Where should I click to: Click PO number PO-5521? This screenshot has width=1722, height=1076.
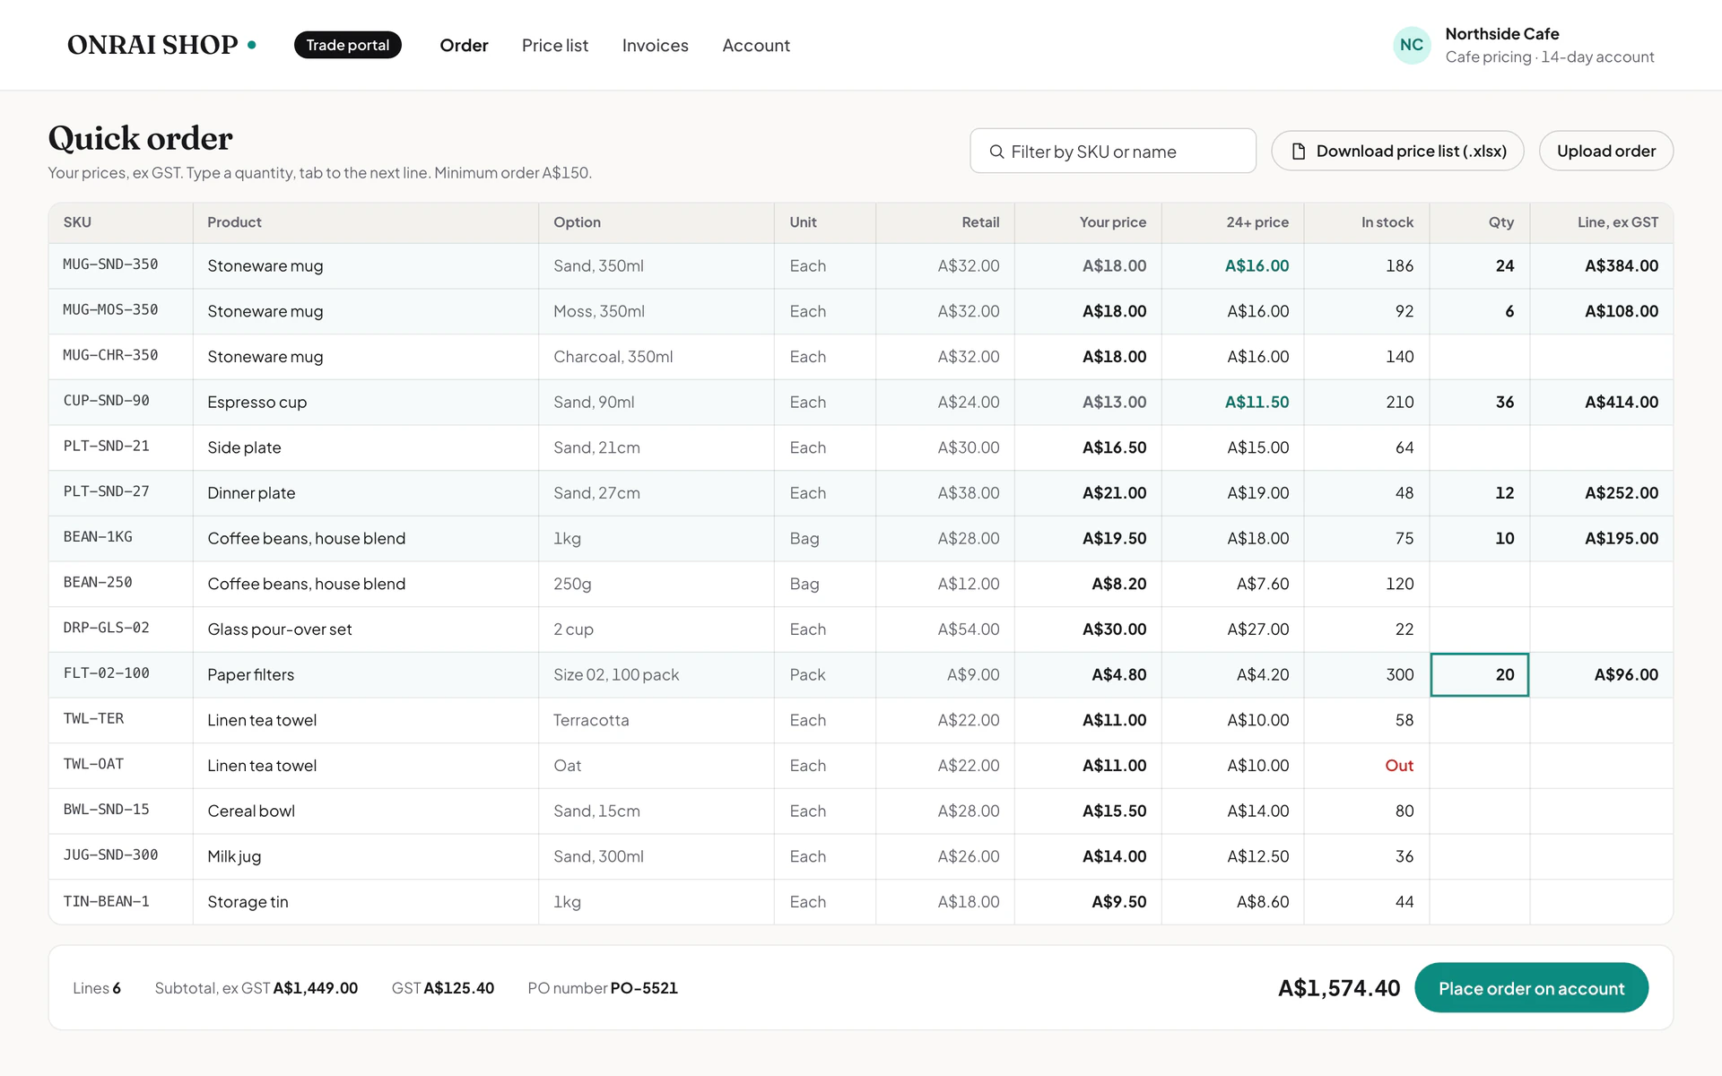pyautogui.click(x=644, y=988)
